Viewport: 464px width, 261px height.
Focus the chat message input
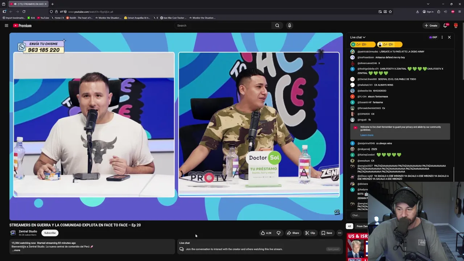tap(359, 215)
